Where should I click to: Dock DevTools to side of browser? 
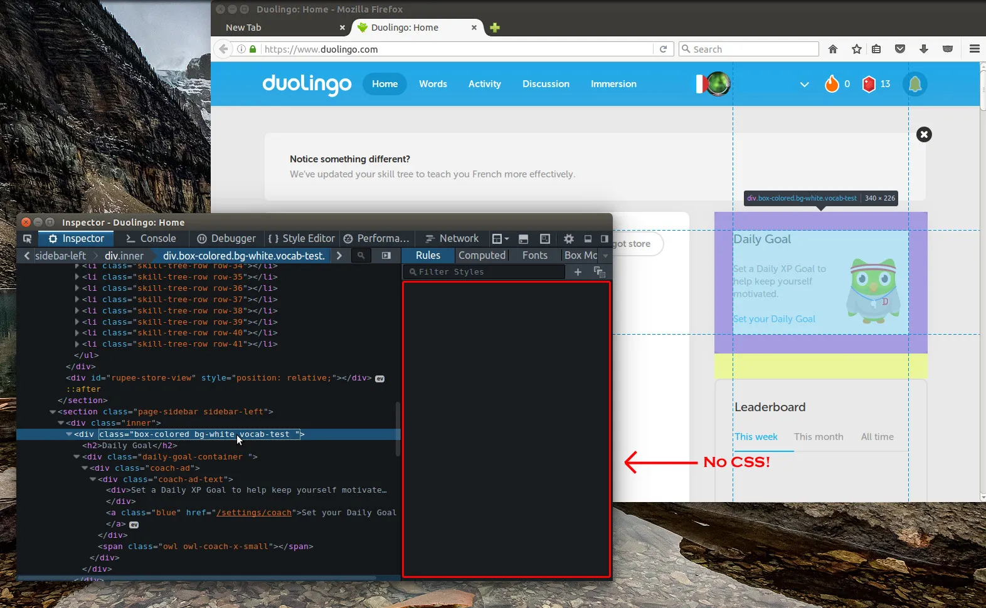point(604,239)
